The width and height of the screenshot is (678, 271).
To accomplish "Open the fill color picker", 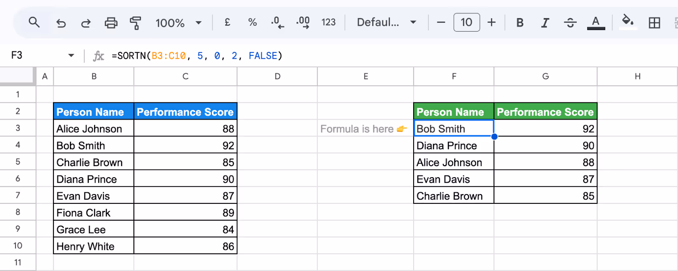I will [628, 22].
